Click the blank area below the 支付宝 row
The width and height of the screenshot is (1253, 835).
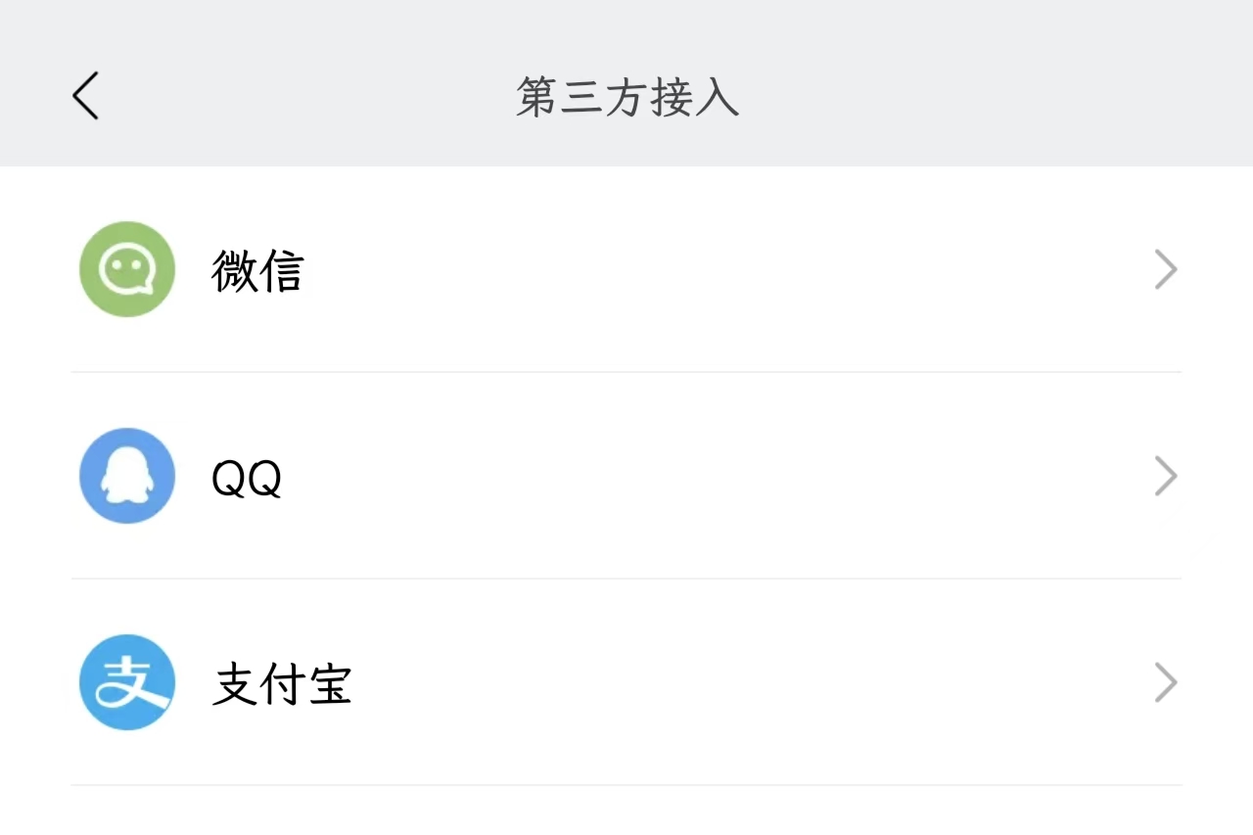pos(626,812)
